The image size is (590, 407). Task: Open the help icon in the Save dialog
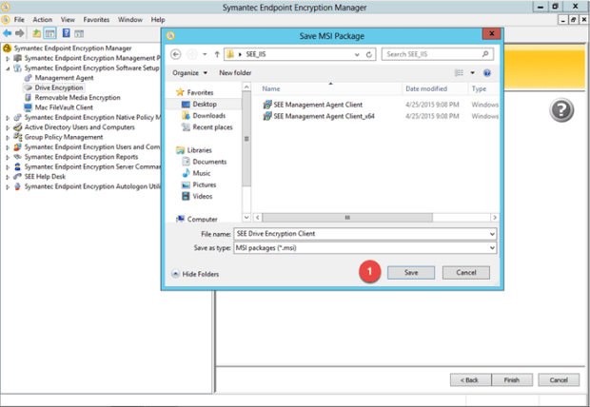coord(487,72)
